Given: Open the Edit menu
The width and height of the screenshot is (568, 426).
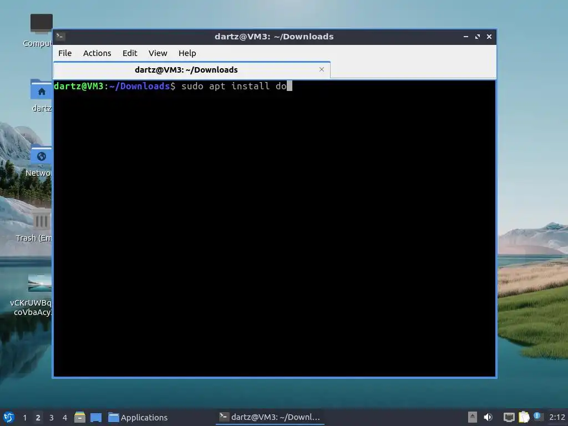Looking at the screenshot, I should (x=130, y=53).
